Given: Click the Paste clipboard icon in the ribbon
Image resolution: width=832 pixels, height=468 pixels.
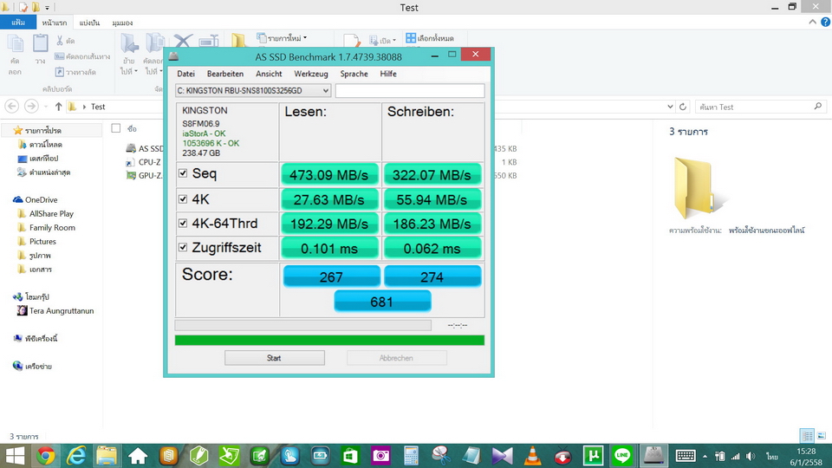Looking at the screenshot, I should (x=41, y=43).
